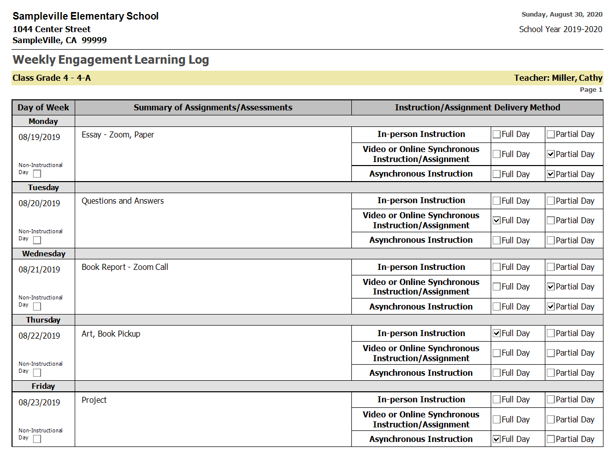This screenshot has width=613, height=455.
Task: Uncheck Thursday In-person Instruction Full Day box
Action: [x=497, y=333]
